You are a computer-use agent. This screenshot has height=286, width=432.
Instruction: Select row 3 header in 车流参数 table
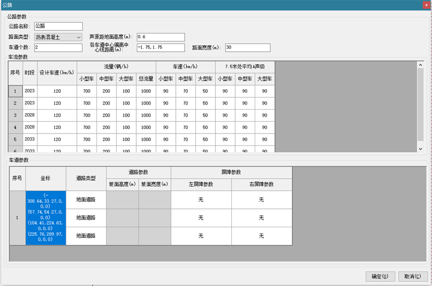click(15, 116)
